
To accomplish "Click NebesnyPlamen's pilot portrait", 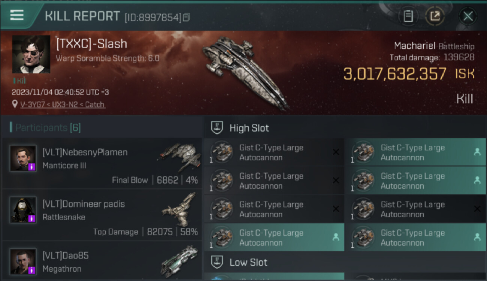I will 23,158.
